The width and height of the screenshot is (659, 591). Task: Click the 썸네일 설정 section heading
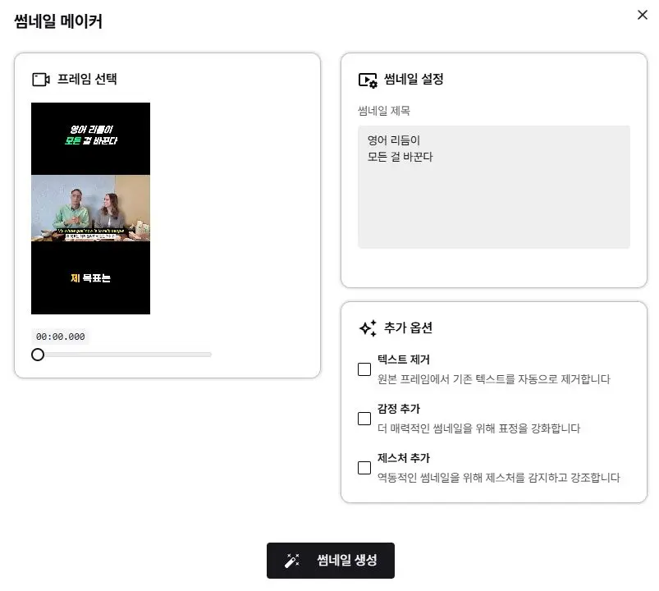tap(414, 79)
